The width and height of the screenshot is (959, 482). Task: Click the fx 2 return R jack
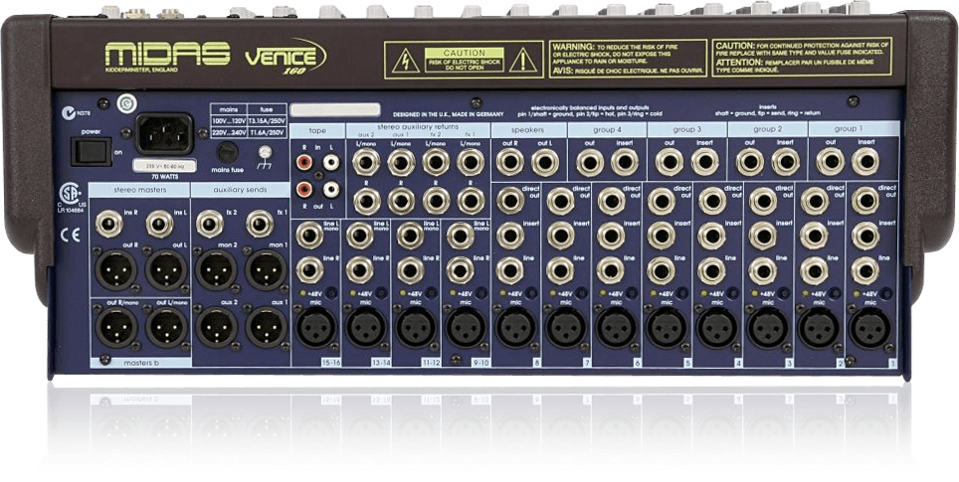[436, 201]
